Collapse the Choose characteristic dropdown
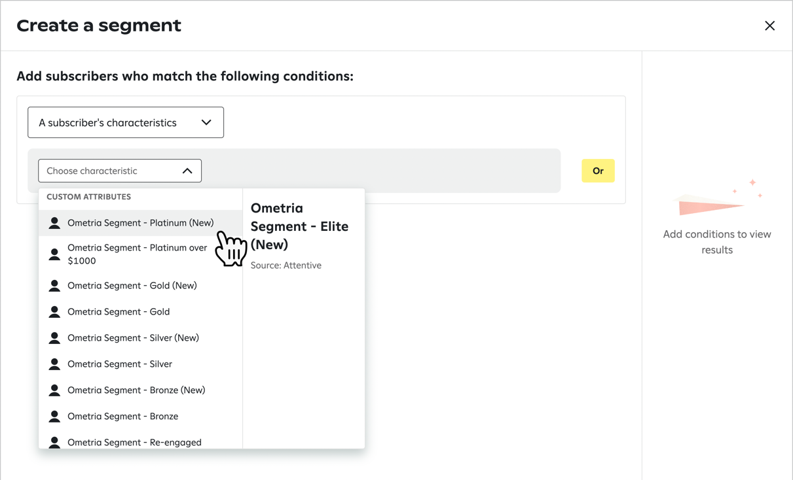Screen dimensions: 793x480 [x=187, y=170]
